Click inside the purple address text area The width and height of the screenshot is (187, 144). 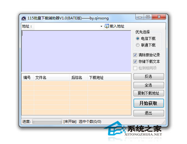click(76, 51)
